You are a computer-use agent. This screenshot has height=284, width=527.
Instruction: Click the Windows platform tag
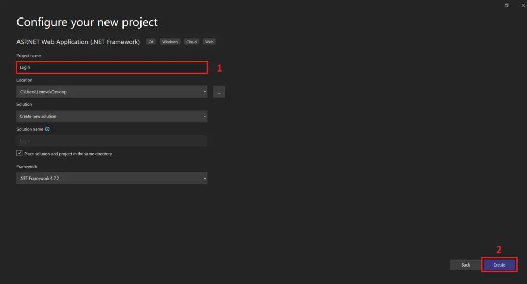click(170, 42)
